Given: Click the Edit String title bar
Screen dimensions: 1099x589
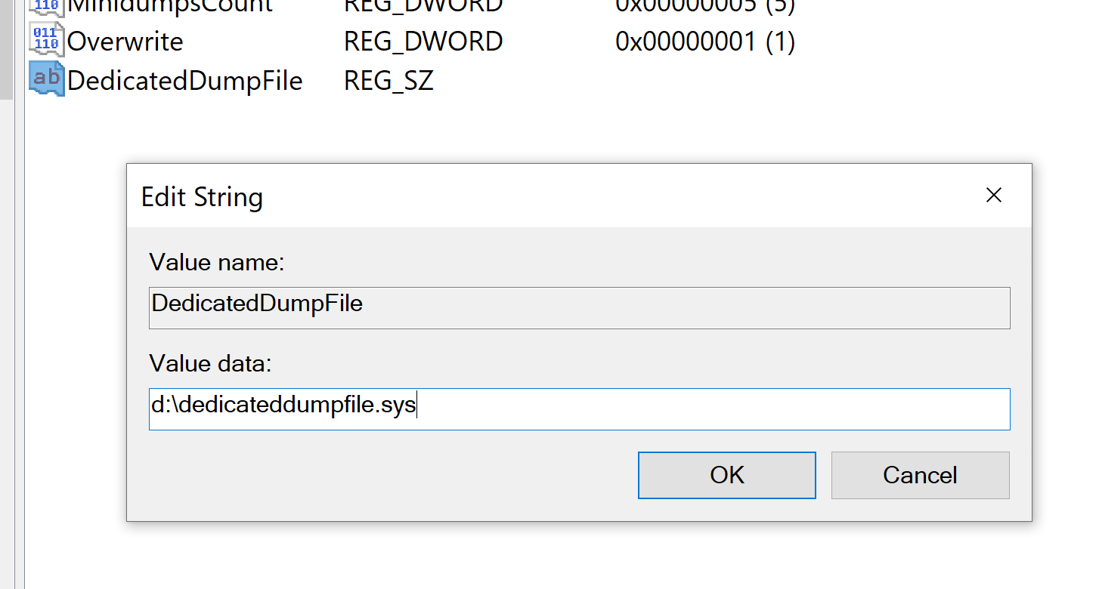Looking at the screenshot, I should (x=552, y=196).
